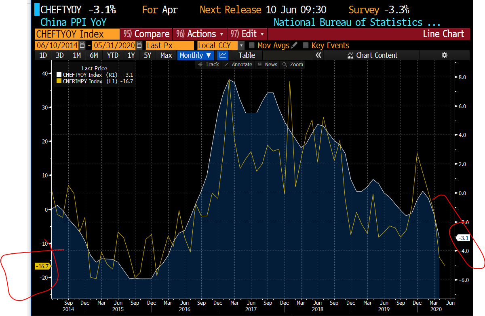Image resolution: width=485 pixels, height=316 pixels.
Task: Click the -3.1 right axis value tag
Action: coord(463,238)
